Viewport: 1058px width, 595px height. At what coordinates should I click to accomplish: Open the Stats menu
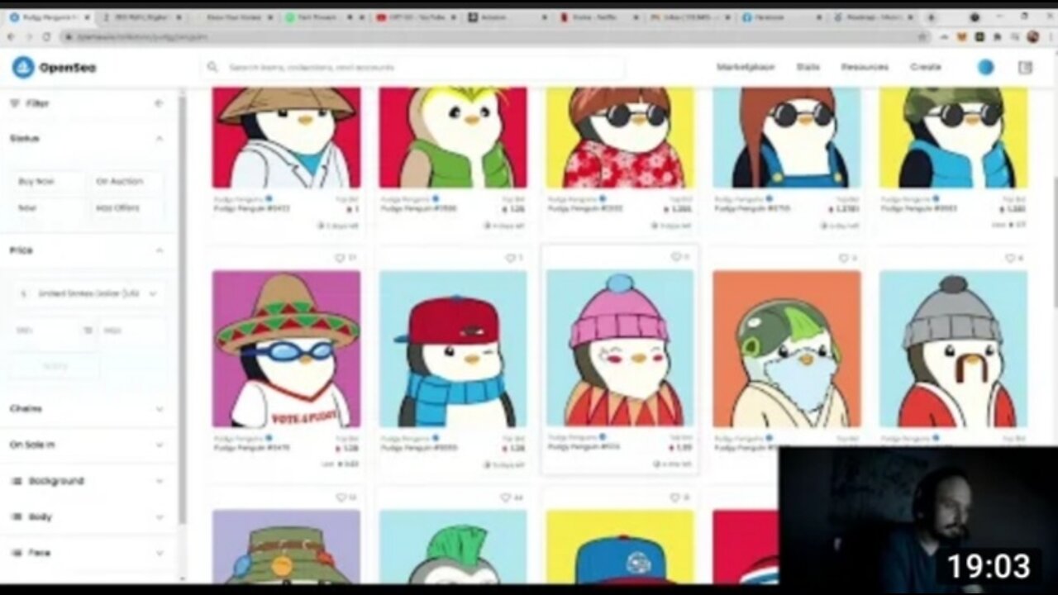pyautogui.click(x=808, y=67)
